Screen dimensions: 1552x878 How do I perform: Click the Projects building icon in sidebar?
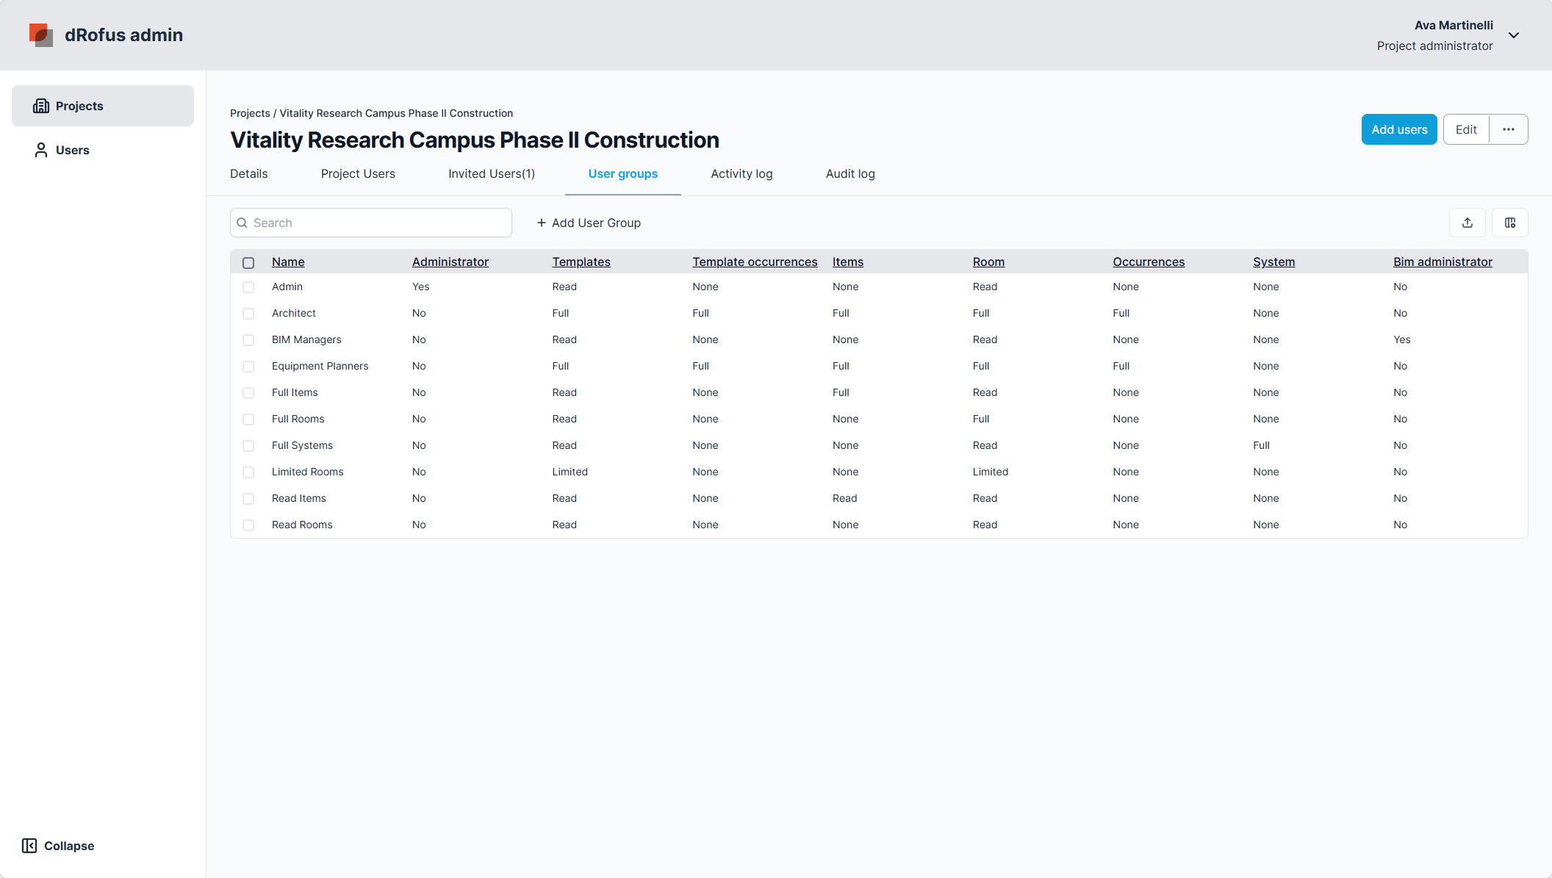click(41, 106)
